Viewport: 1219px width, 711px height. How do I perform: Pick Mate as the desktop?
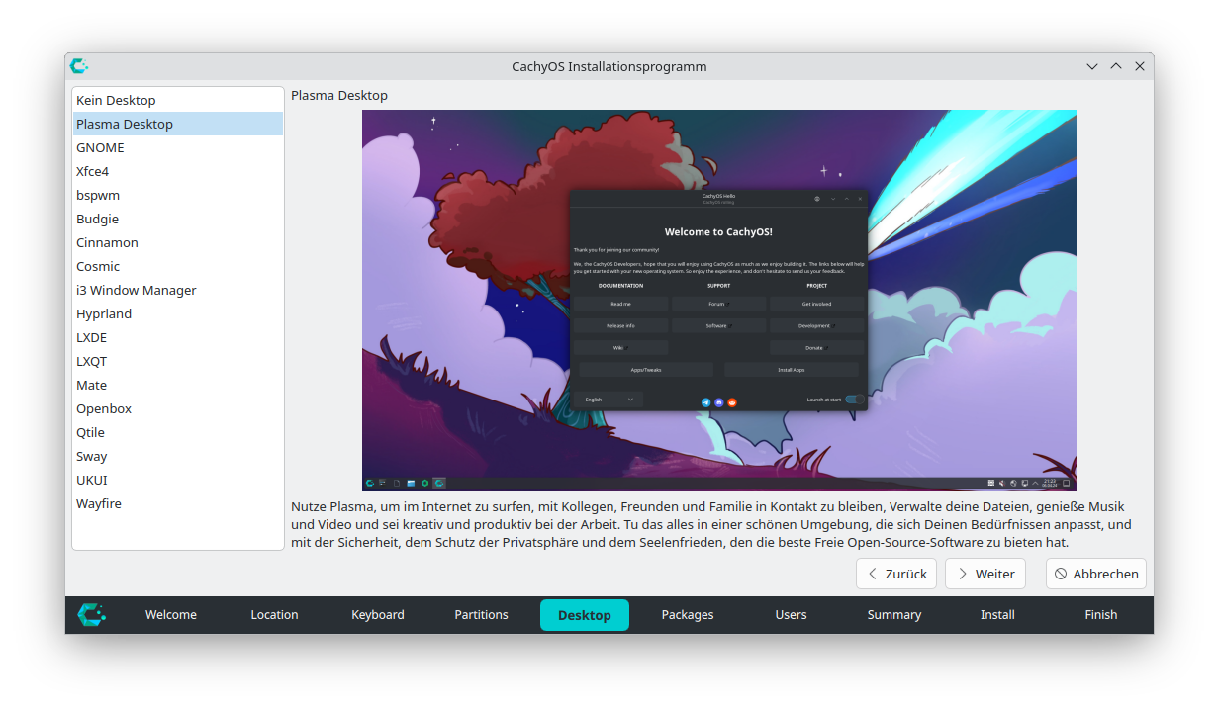pyautogui.click(x=178, y=385)
